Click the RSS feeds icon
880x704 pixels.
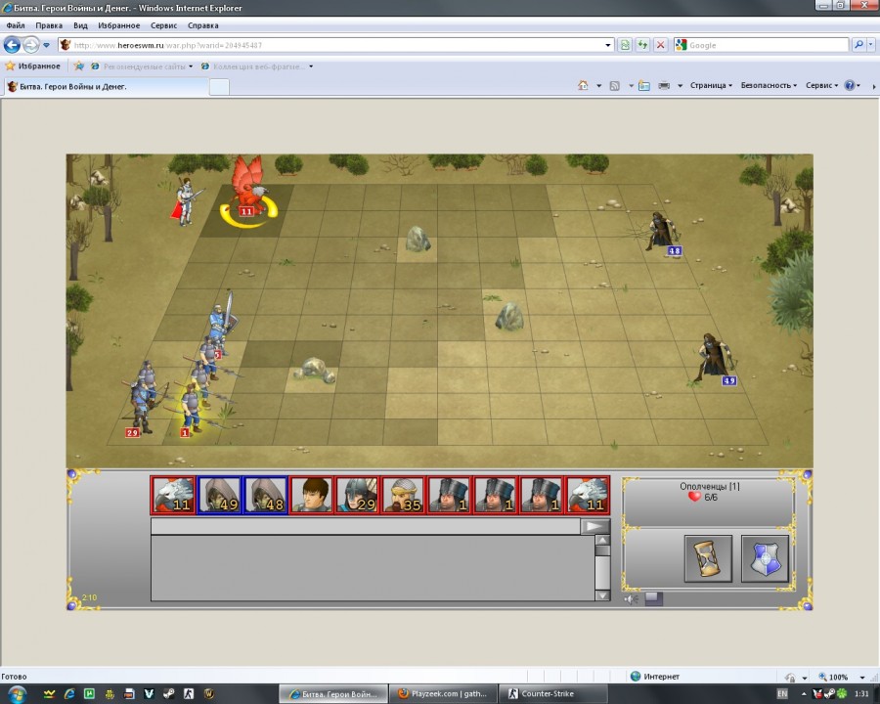(615, 85)
